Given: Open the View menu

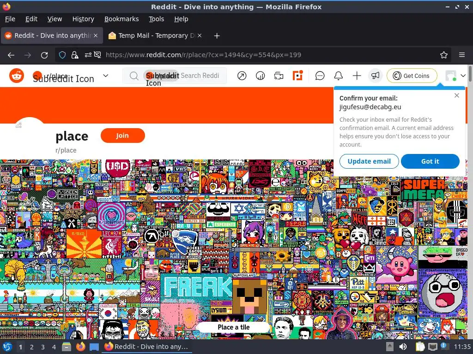Looking at the screenshot, I should point(55,19).
